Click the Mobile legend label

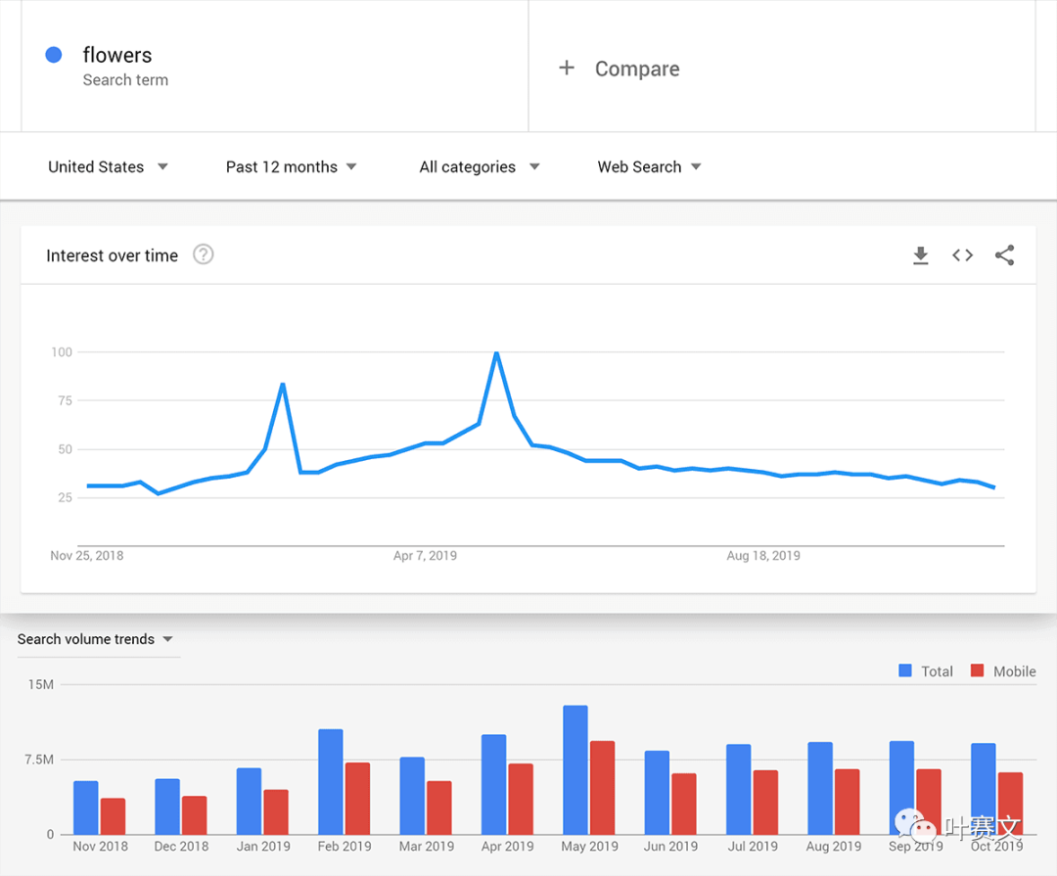(1015, 671)
